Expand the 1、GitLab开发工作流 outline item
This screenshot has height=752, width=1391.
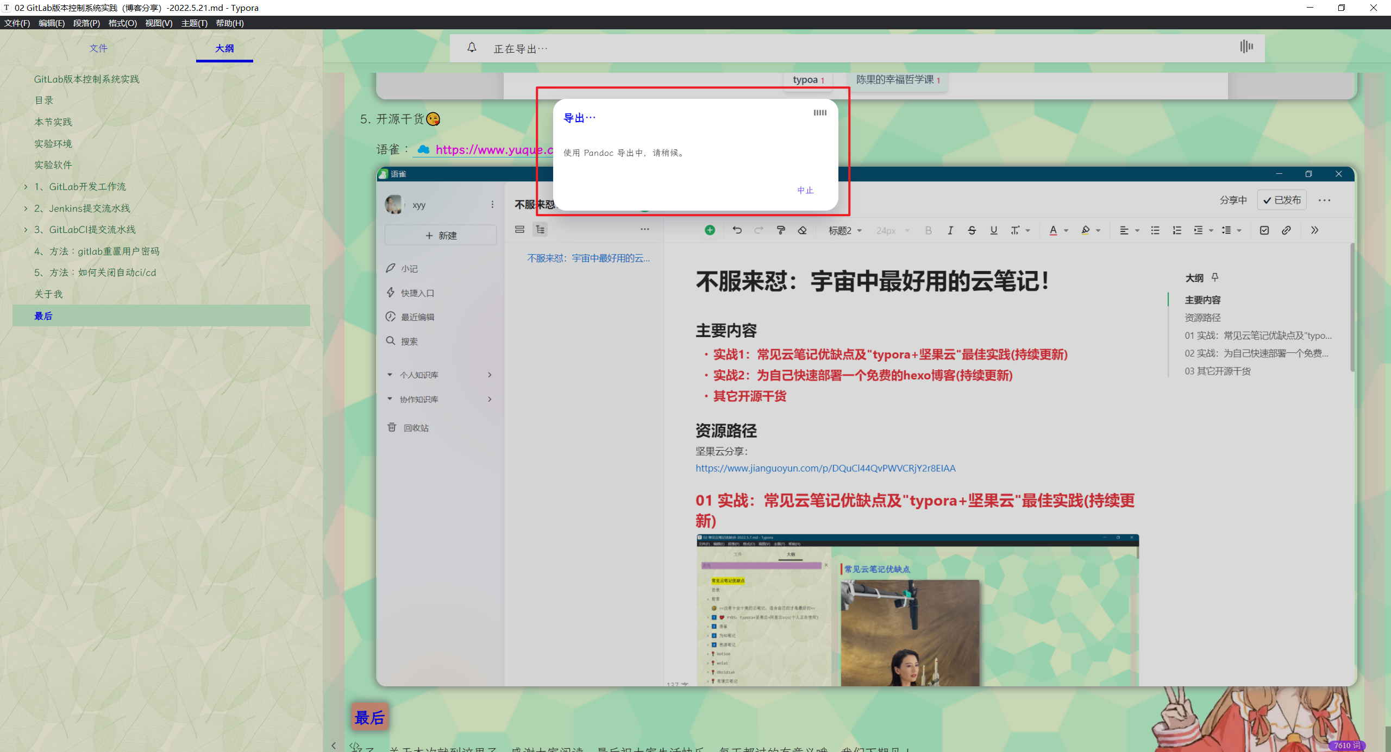click(26, 187)
